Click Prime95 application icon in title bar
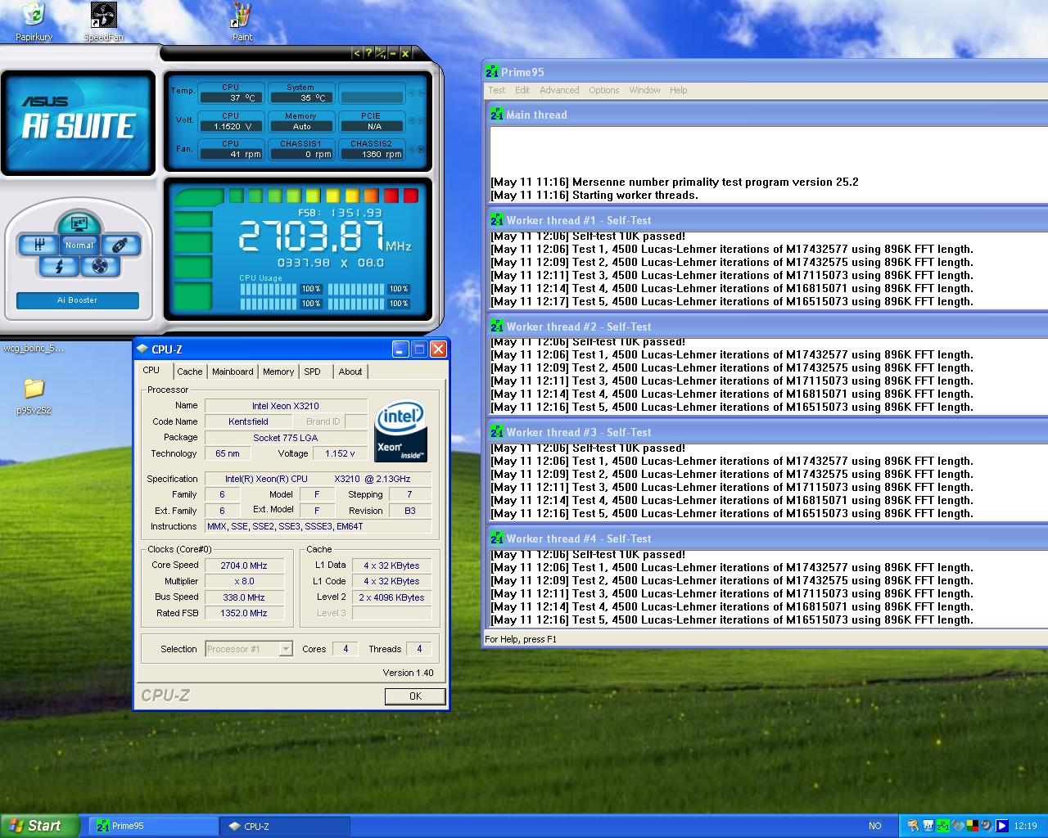The image size is (1048, 838). click(x=491, y=72)
